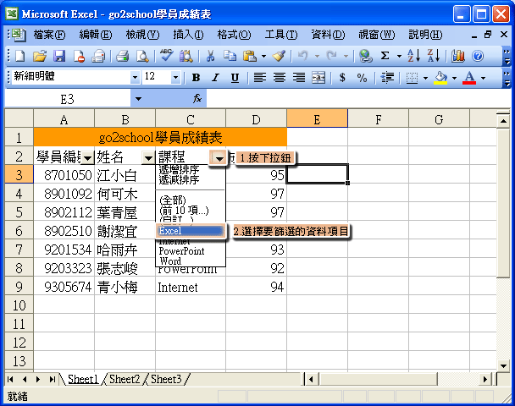
Task: Click the Fill Color bucket swatch
Action: (x=440, y=77)
